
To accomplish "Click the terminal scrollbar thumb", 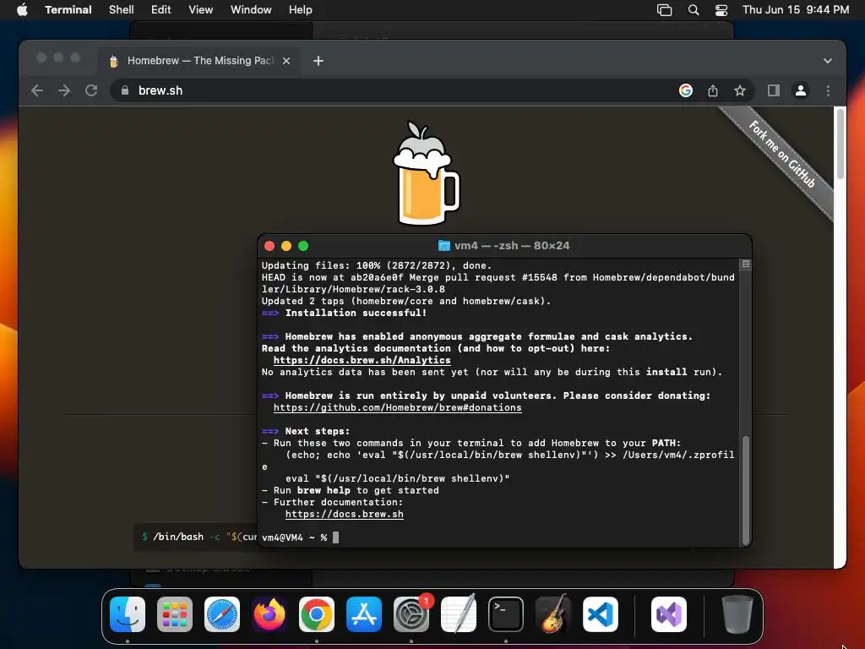I will (745, 490).
